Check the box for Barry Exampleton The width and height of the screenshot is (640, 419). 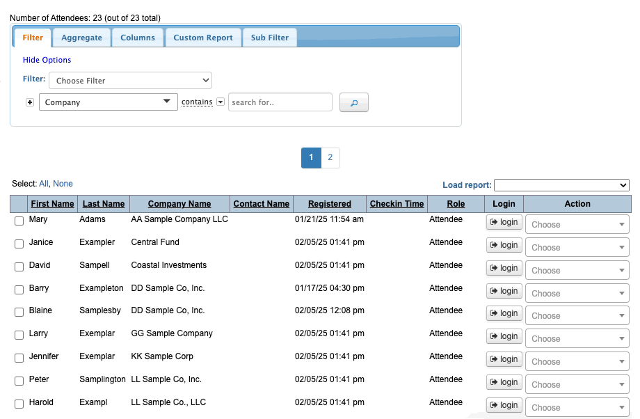[19, 290]
